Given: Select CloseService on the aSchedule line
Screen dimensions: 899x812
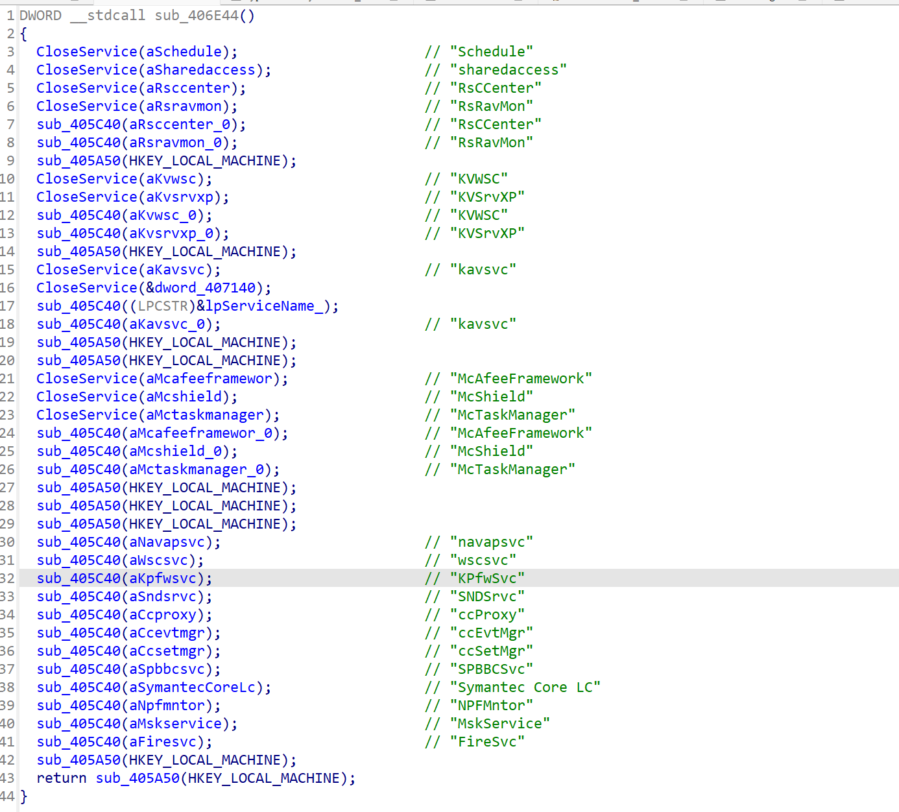Looking at the screenshot, I should click(x=87, y=51).
